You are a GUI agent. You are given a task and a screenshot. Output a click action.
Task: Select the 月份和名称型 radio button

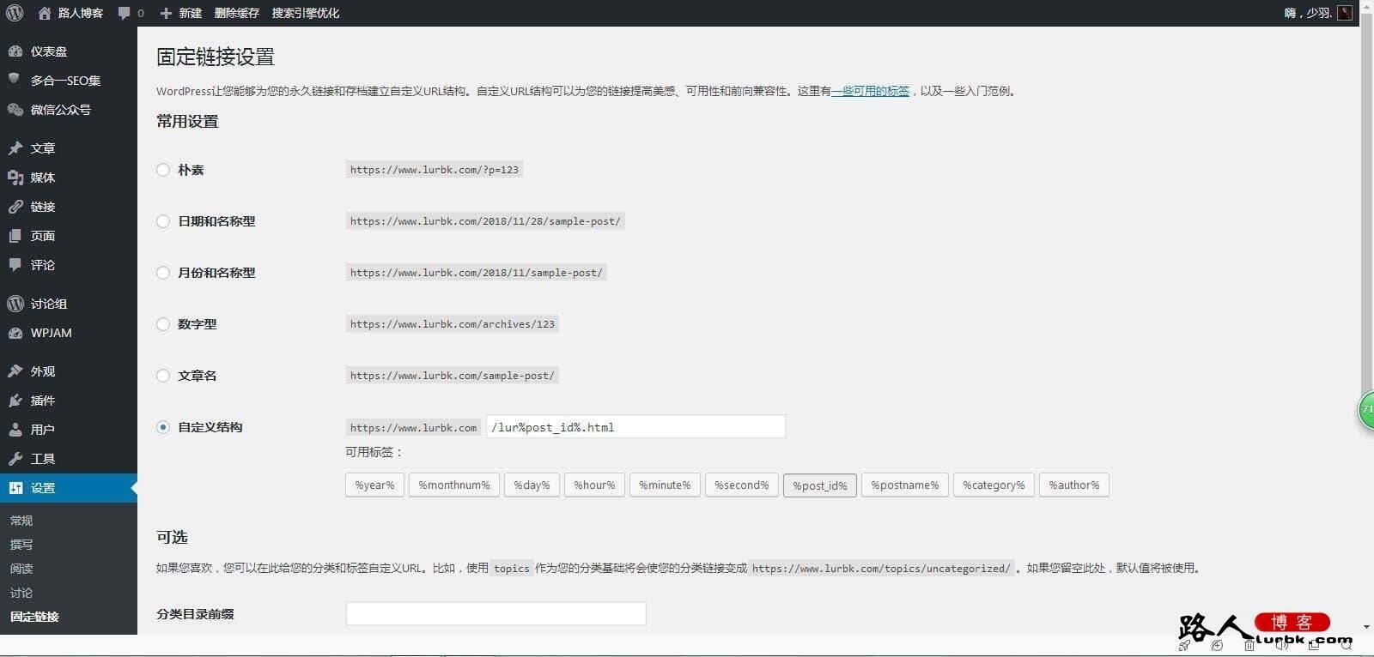click(163, 273)
